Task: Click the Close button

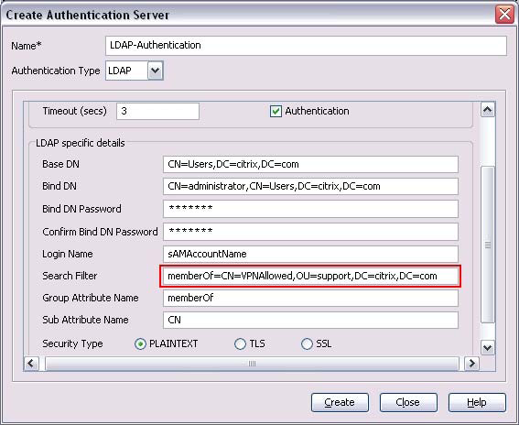Action: coord(408,402)
